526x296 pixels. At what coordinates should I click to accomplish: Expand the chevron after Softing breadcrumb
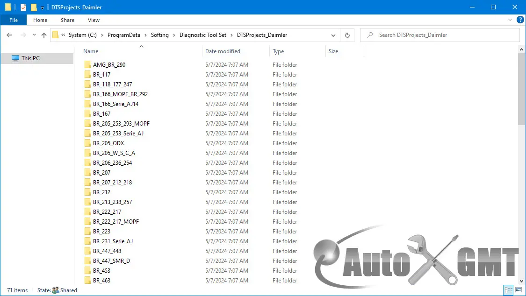[174, 35]
